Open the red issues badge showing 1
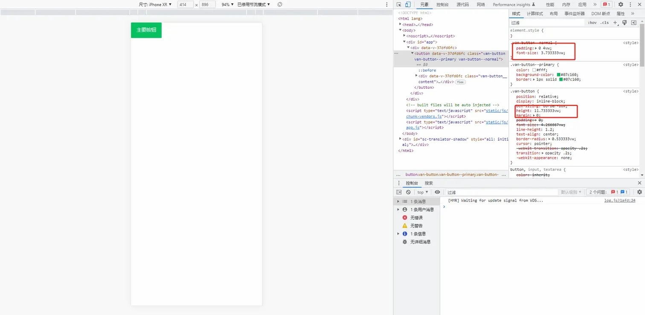Image resolution: width=645 pixels, height=315 pixels. tap(606, 4)
